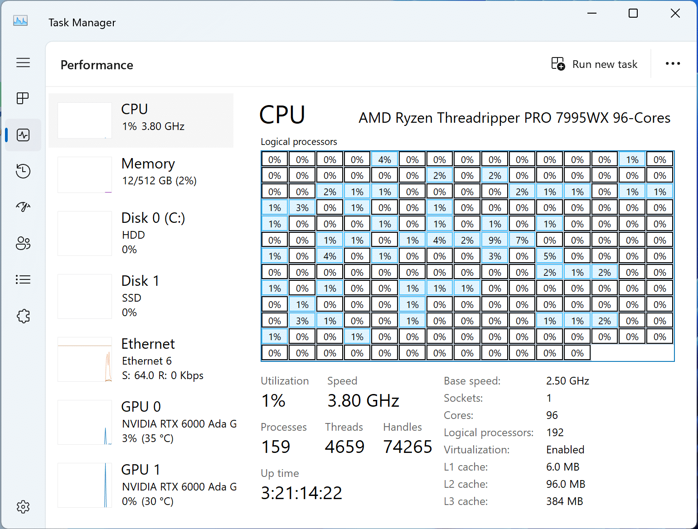
Task: Open the hamburger navigation menu
Action: (23, 63)
